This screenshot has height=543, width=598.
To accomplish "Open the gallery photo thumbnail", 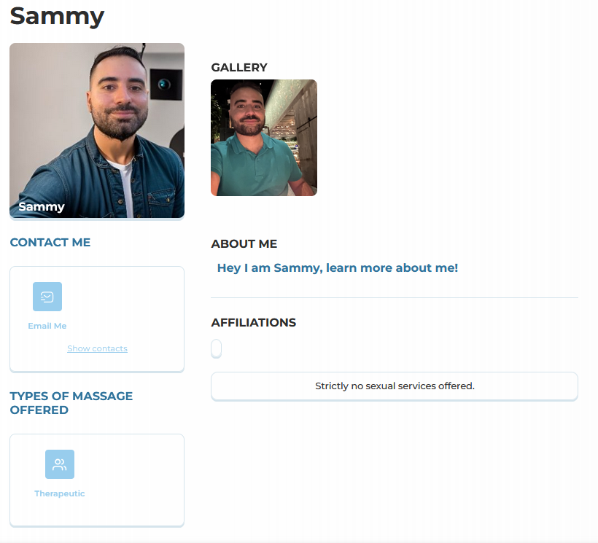I will pyautogui.click(x=264, y=138).
